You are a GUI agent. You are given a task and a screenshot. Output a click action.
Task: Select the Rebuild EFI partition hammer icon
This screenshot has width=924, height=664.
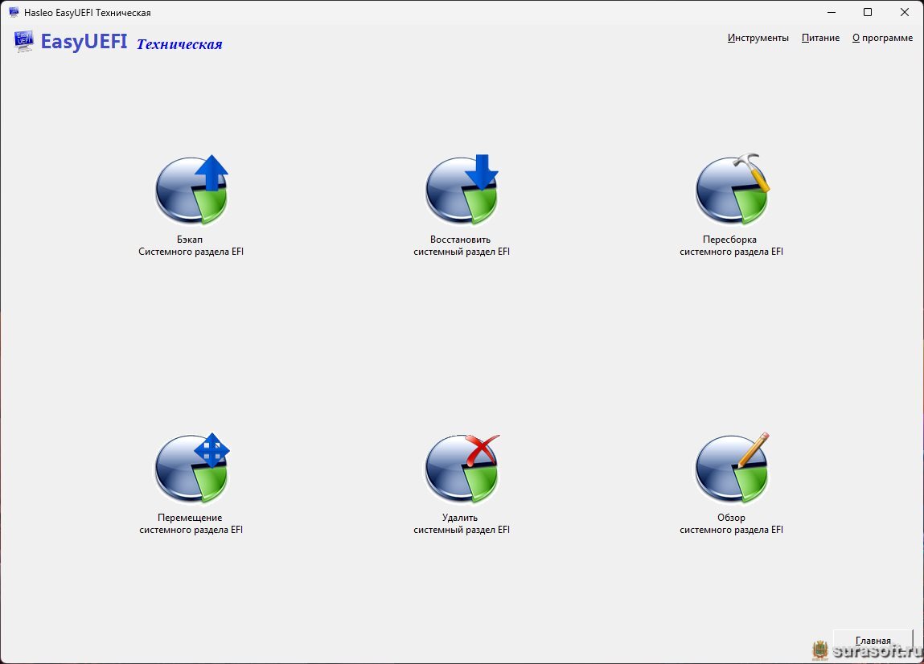click(x=732, y=190)
